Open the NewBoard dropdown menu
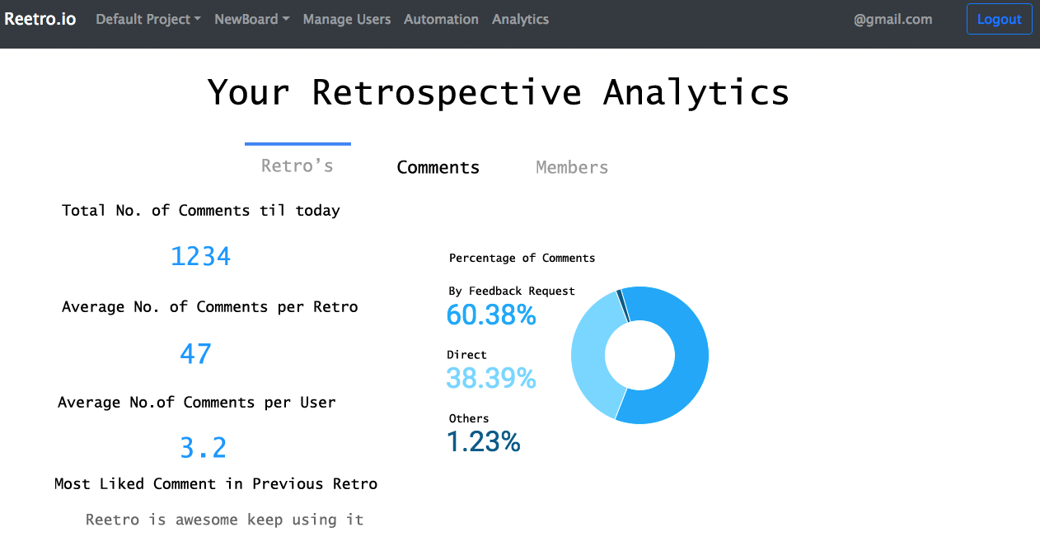This screenshot has height=541, width=1040. [x=251, y=19]
